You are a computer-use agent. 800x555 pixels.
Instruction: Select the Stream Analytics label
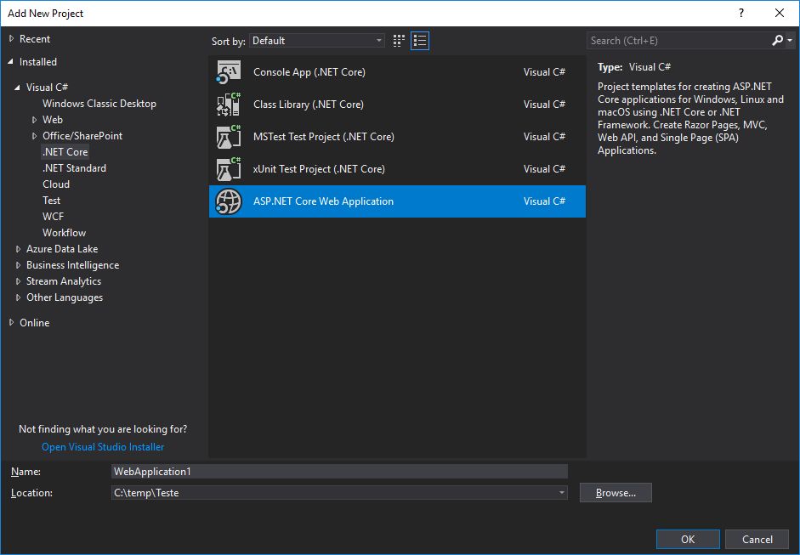64,281
